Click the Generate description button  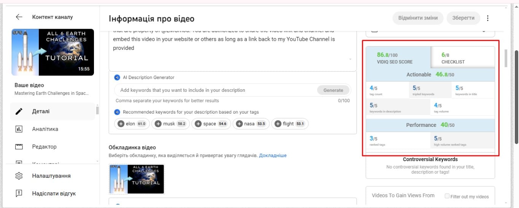333,90
